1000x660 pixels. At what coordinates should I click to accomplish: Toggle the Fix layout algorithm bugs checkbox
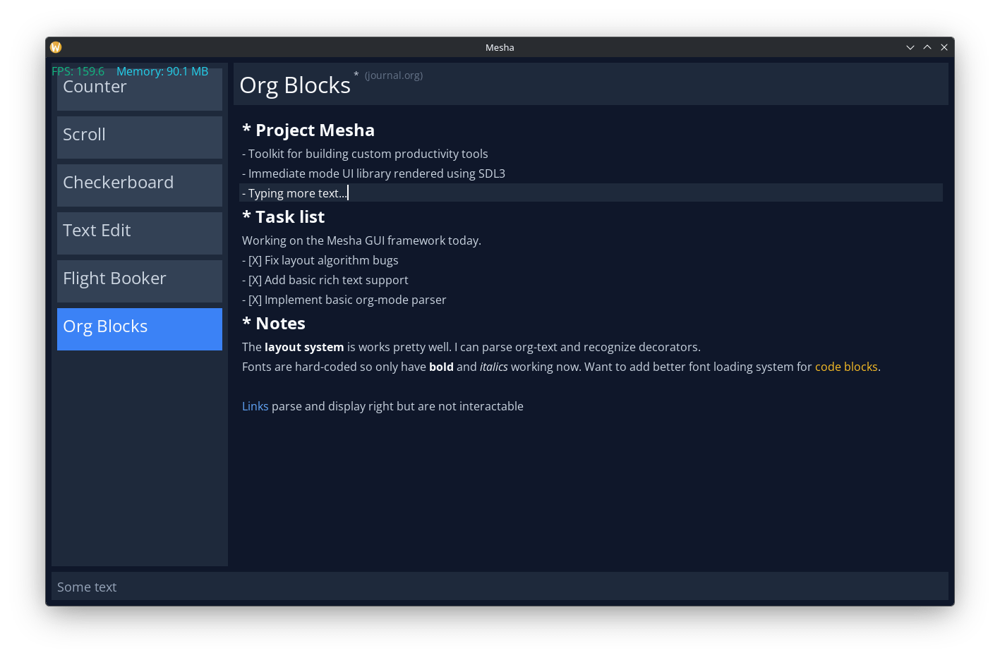tap(255, 260)
